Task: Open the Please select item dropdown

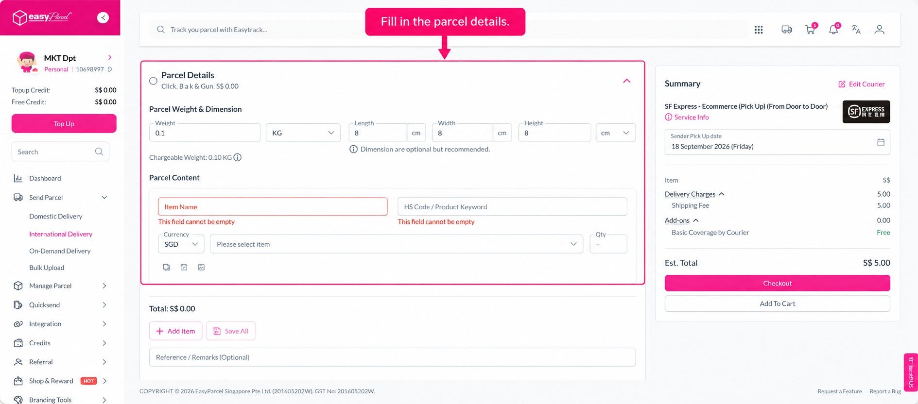Action: coord(396,244)
